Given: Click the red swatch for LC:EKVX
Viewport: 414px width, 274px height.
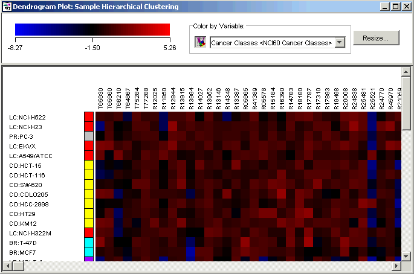Looking at the screenshot, I should 89,146.
